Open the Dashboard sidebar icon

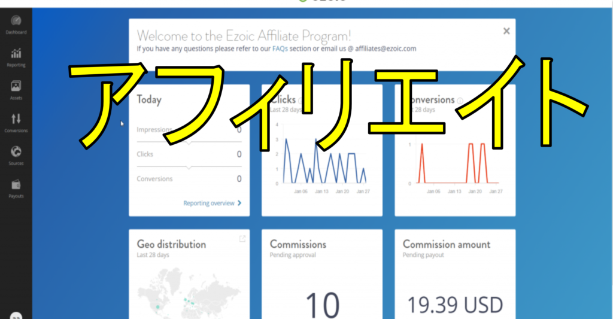click(x=16, y=20)
